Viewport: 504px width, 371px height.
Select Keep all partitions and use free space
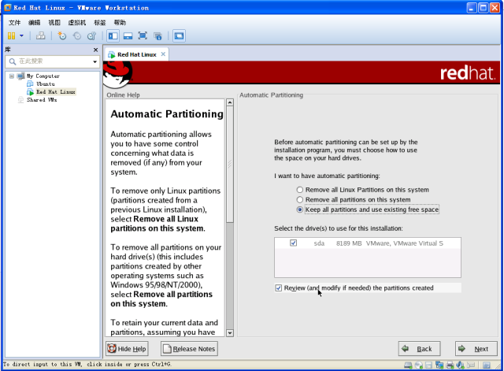coord(299,210)
